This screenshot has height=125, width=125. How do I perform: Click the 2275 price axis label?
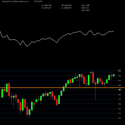[x=119, y=80]
